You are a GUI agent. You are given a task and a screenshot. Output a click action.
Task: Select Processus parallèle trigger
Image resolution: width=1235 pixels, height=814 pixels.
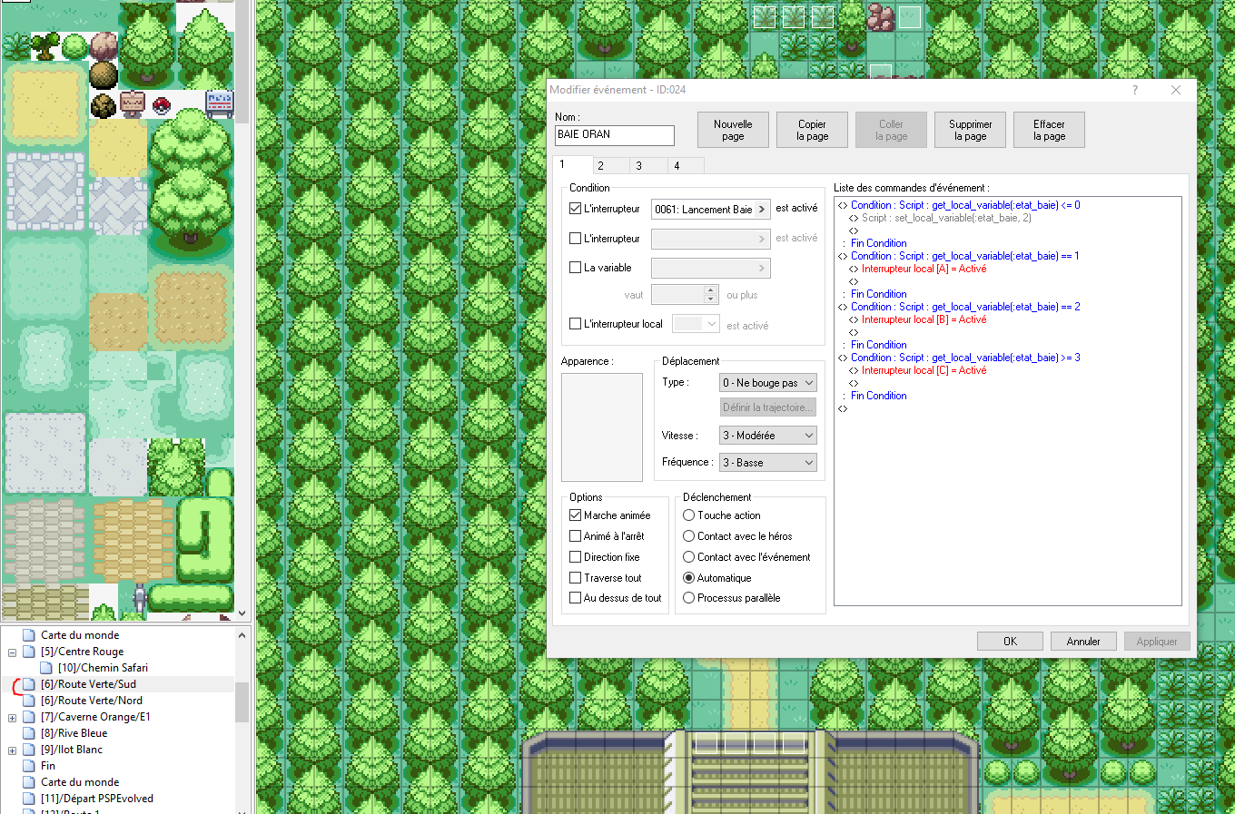pos(688,598)
